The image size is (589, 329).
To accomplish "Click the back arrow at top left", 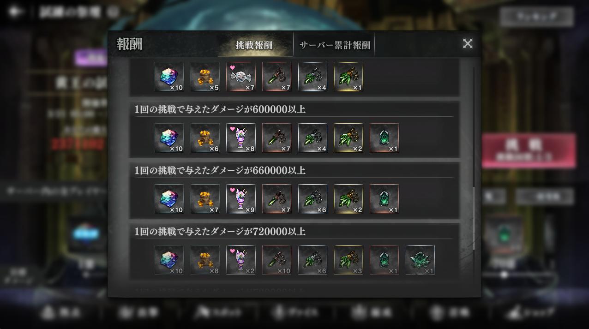I will [15, 12].
